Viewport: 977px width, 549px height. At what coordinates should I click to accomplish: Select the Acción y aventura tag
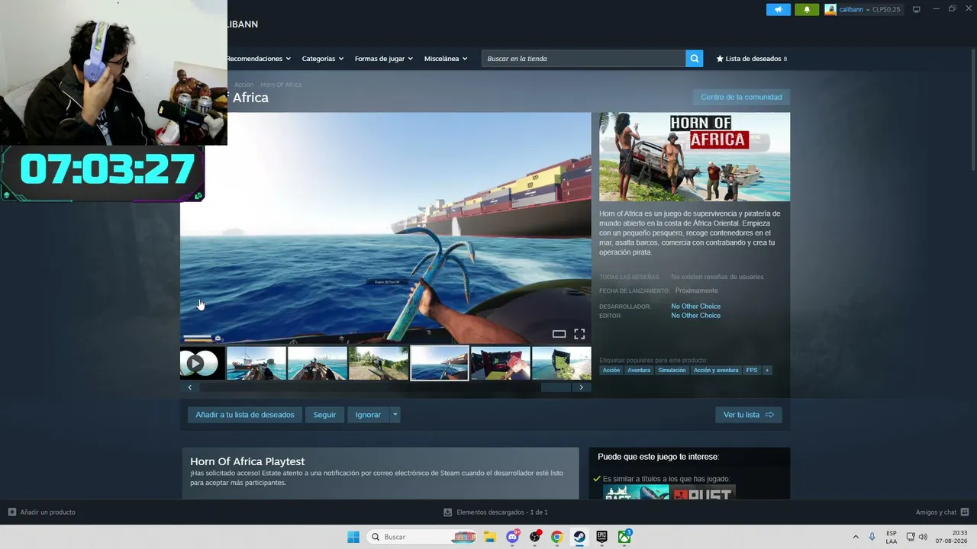716,371
